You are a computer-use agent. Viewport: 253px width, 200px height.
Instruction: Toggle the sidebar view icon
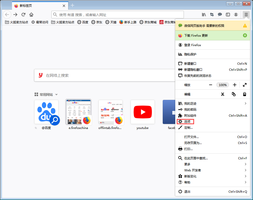coord(228,15)
